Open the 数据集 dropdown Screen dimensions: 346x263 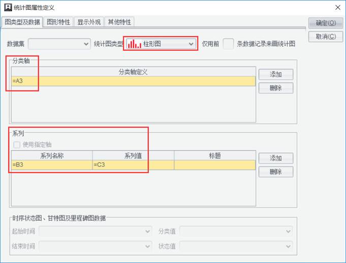coord(59,44)
